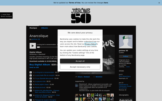The width and height of the screenshot is (162, 101).
Task: Open Le pauvre riche track link
Action: click(40, 81)
